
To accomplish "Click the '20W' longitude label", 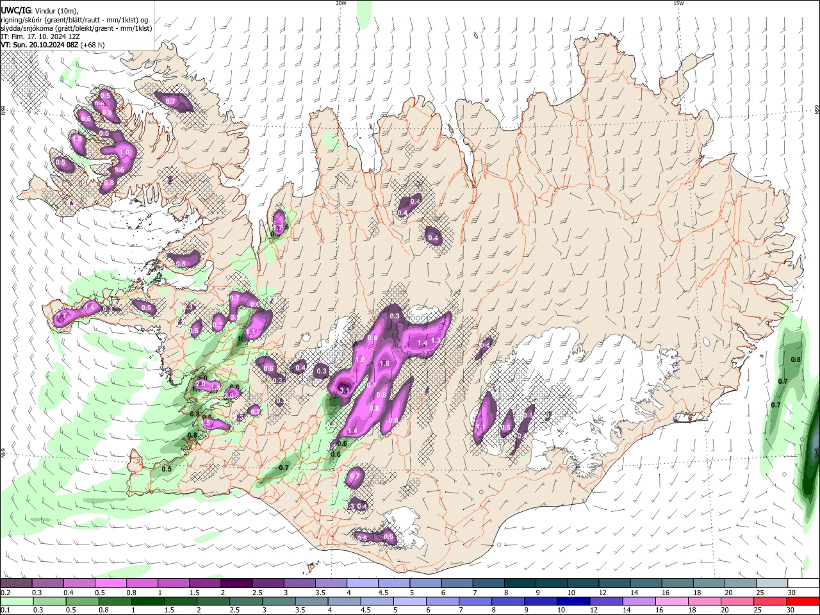I will (x=341, y=3).
